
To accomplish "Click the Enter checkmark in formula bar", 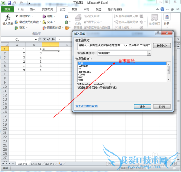I will click(x=49, y=39).
